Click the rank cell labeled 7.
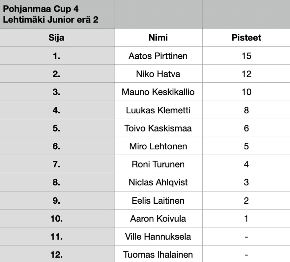The width and height of the screenshot is (290, 262). [x=57, y=164]
